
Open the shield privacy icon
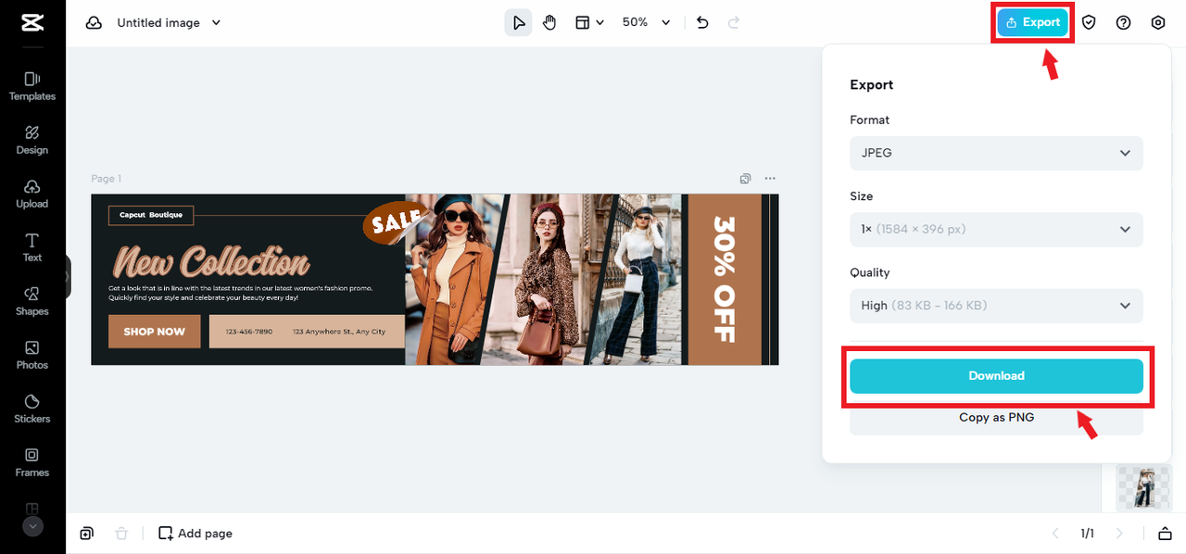point(1089,22)
